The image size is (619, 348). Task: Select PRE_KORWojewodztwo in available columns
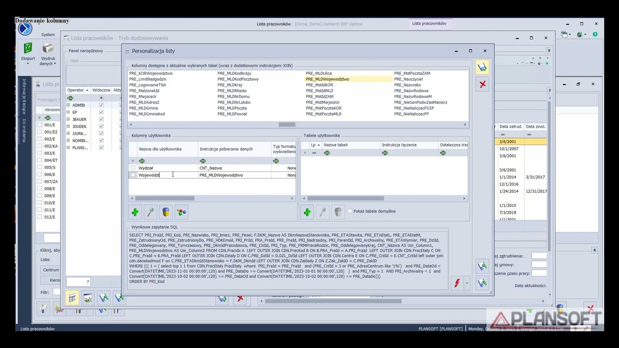(150, 73)
